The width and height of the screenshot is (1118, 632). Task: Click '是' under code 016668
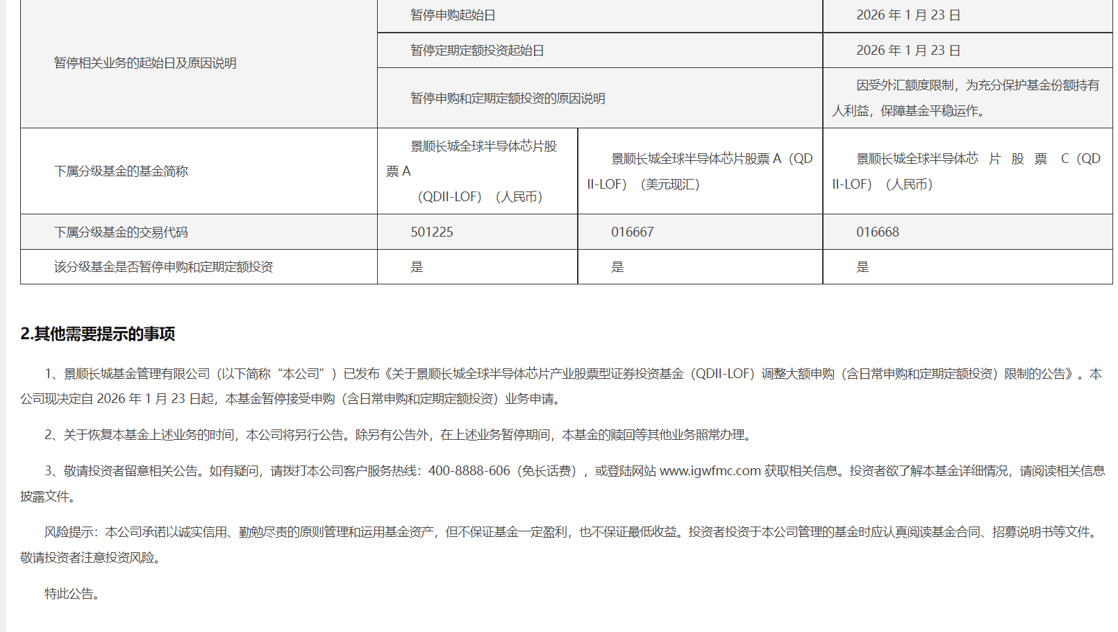coord(862,267)
